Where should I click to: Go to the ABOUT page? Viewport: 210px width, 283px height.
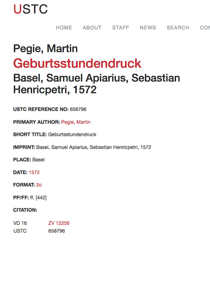pos(92,27)
